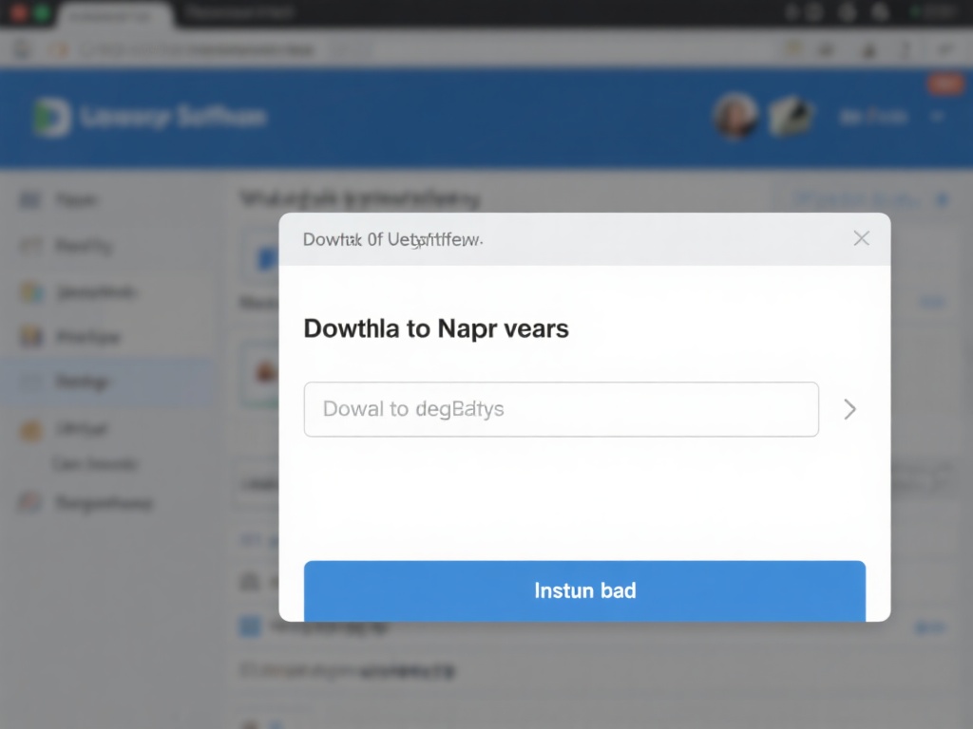The width and height of the screenshot is (973, 729).
Task: Expand the account dropdown arrow in header
Action: (936, 117)
